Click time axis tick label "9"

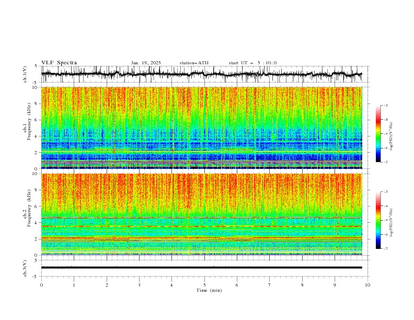click(335, 285)
